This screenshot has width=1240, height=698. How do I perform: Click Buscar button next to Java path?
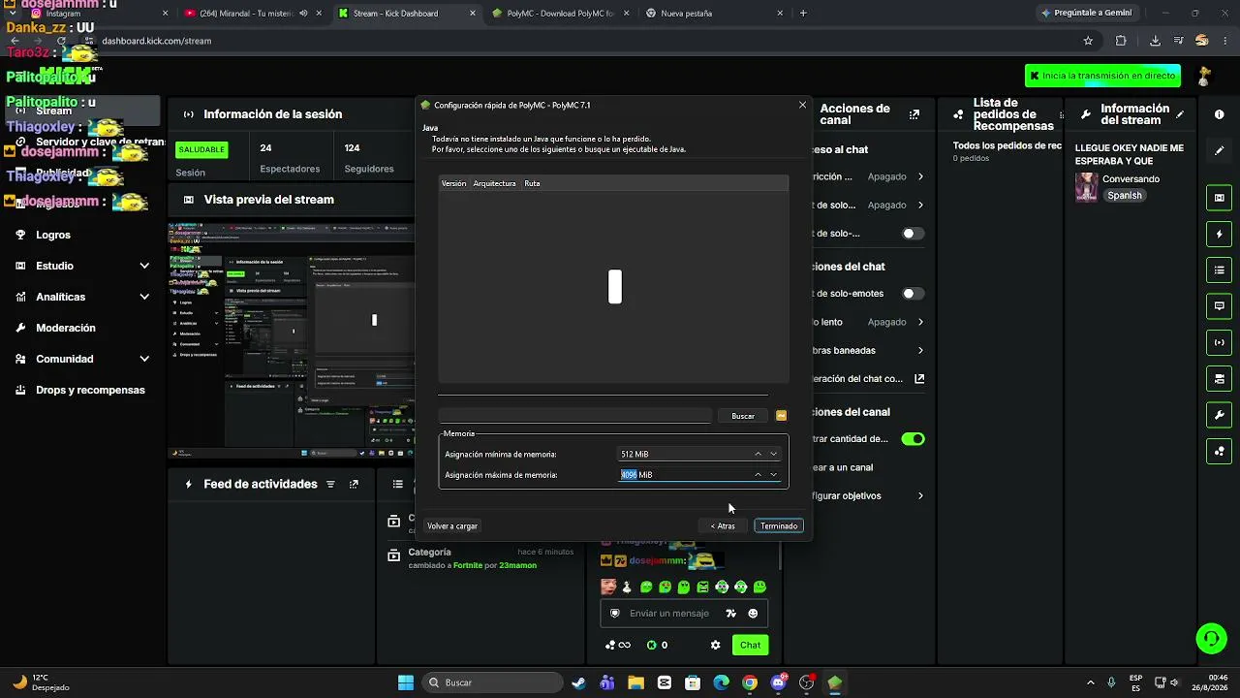(x=743, y=416)
